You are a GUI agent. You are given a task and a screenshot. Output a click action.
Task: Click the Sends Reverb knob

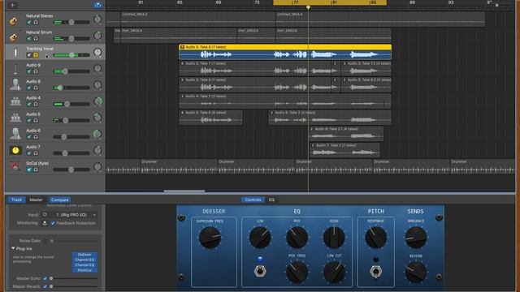[x=415, y=273]
